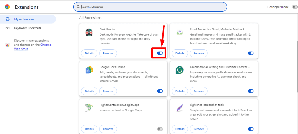Image resolution: width=298 pixels, height=134 pixels.
Task: Focus the Search extensions field
Action: coord(151,7)
